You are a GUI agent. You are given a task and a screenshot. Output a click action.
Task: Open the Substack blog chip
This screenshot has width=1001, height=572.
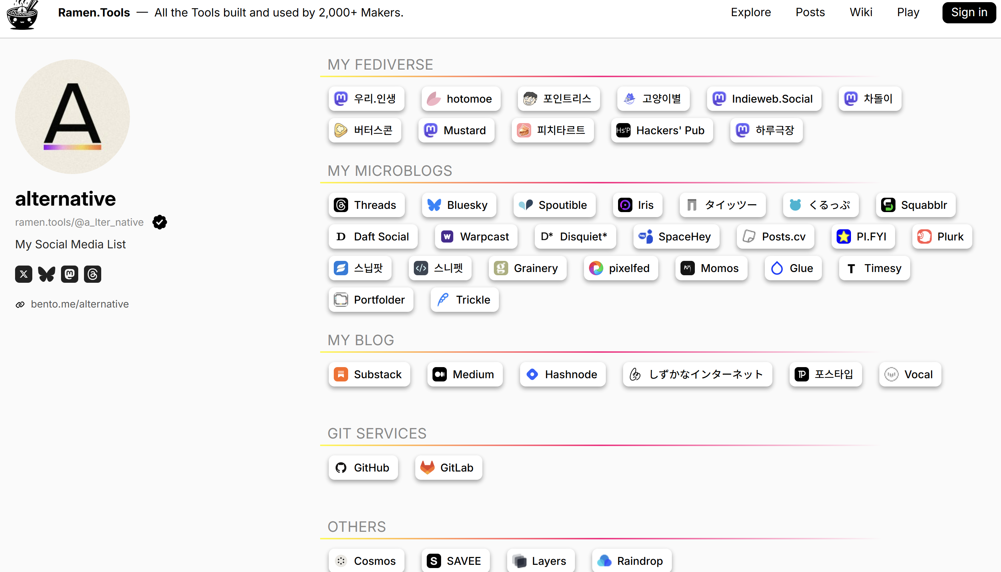pyautogui.click(x=369, y=374)
